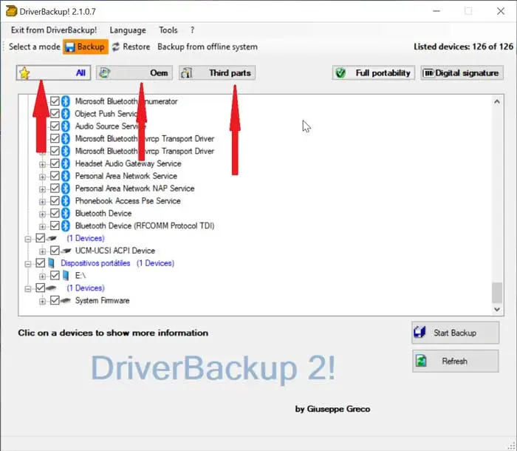Collapse Dispositivos portátiles group
Screen dimensions: 517x451
pyautogui.click(x=28, y=264)
